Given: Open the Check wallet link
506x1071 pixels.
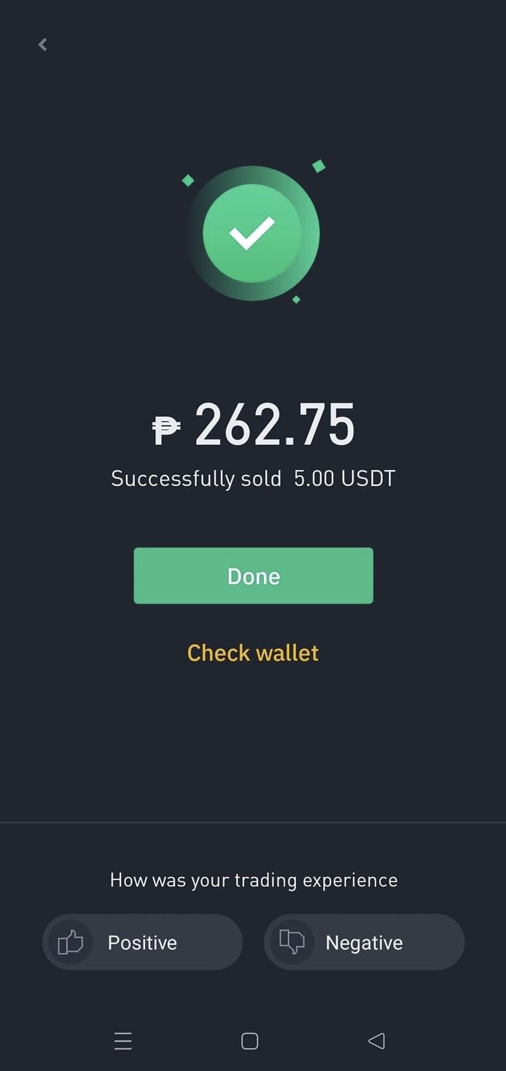Looking at the screenshot, I should pos(253,653).
